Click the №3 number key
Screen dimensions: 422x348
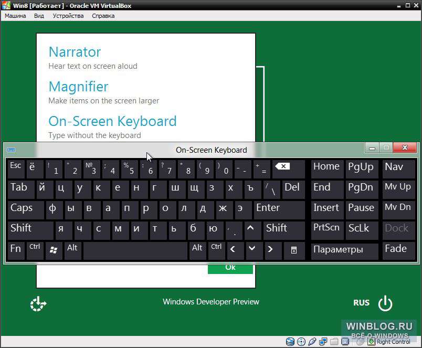click(92, 169)
